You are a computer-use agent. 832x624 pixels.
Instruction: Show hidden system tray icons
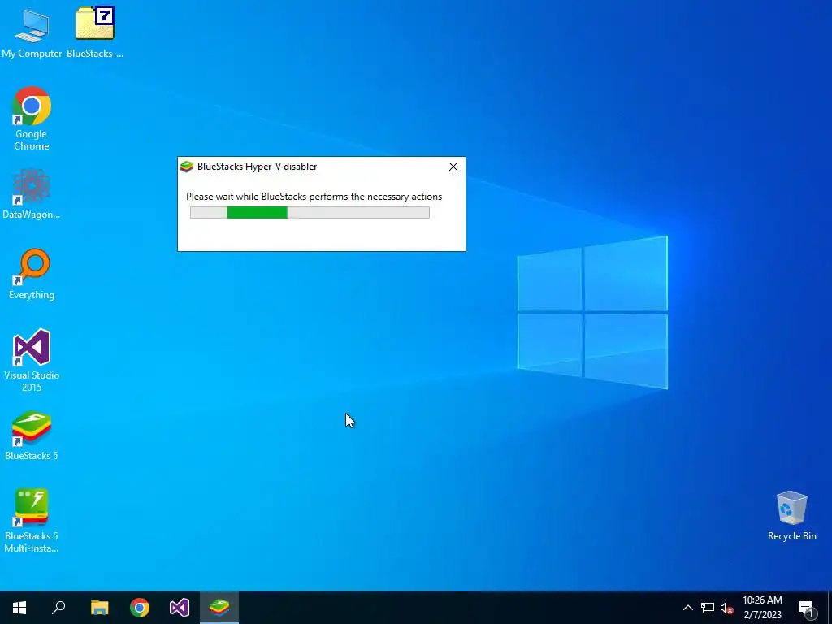687,608
